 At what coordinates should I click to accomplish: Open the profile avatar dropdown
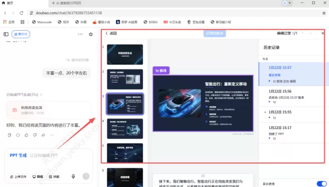tap(287, 3)
